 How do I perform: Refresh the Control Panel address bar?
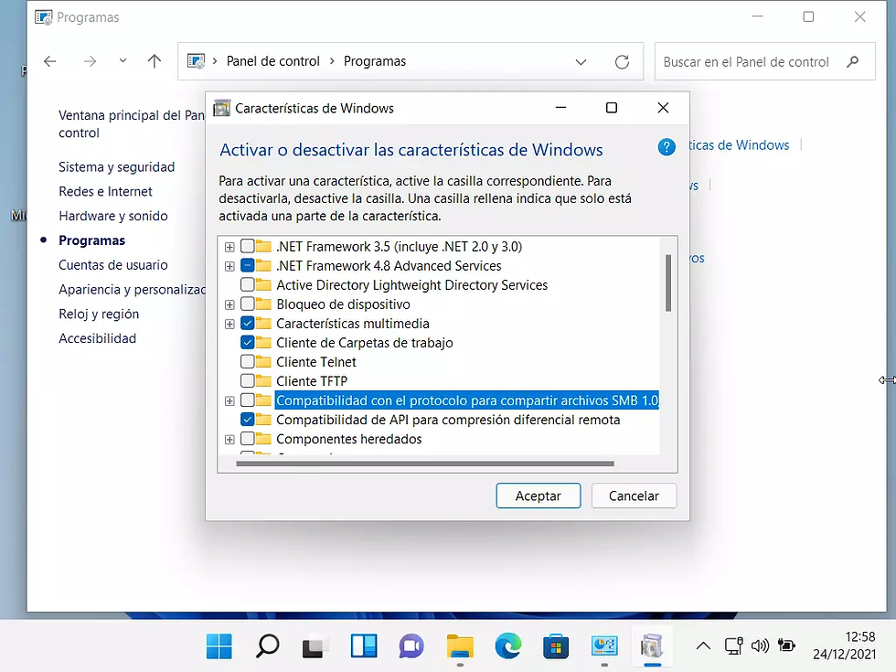click(622, 62)
